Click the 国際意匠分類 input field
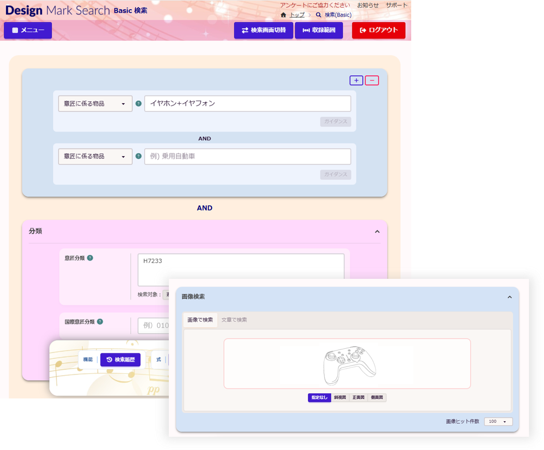 click(x=154, y=325)
